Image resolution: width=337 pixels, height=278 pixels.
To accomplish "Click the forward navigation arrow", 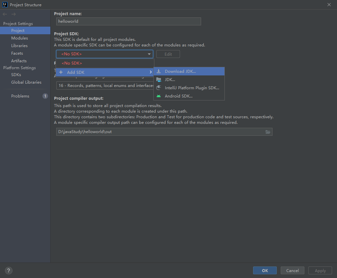I will tap(13, 14).
